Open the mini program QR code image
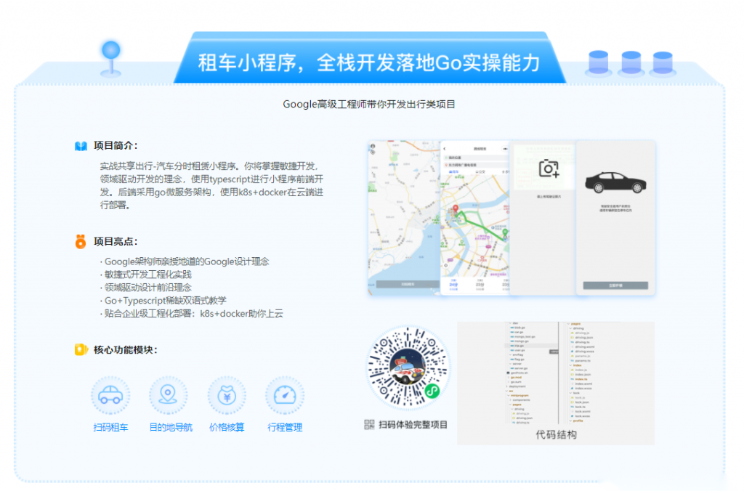Viewport: 744px width, 491px height. (408, 368)
